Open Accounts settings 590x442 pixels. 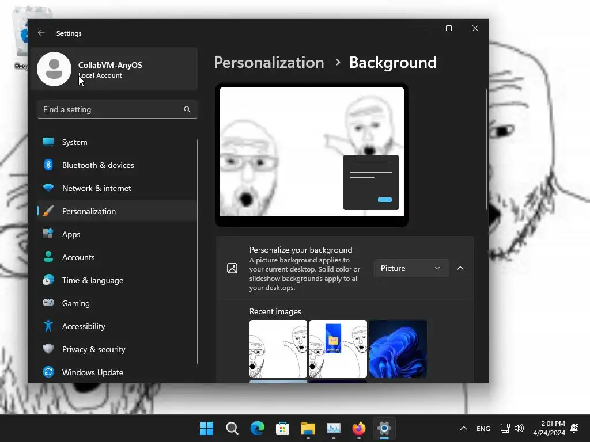point(116,257)
